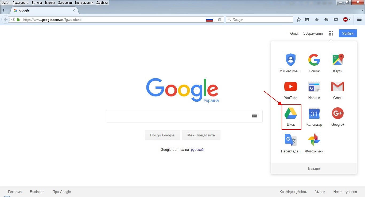This screenshot has width=365, height=197.
Task: Open the Пошук Google search app icon
Action: 314,63
